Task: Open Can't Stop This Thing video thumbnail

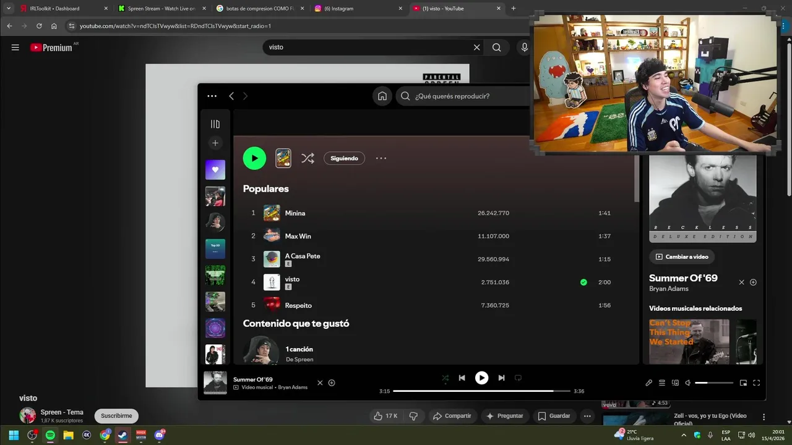Action: pos(689,342)
